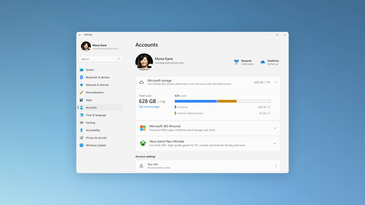365x205 pixels.
Task: Click the Privacy shield icon
Action: 81,137
